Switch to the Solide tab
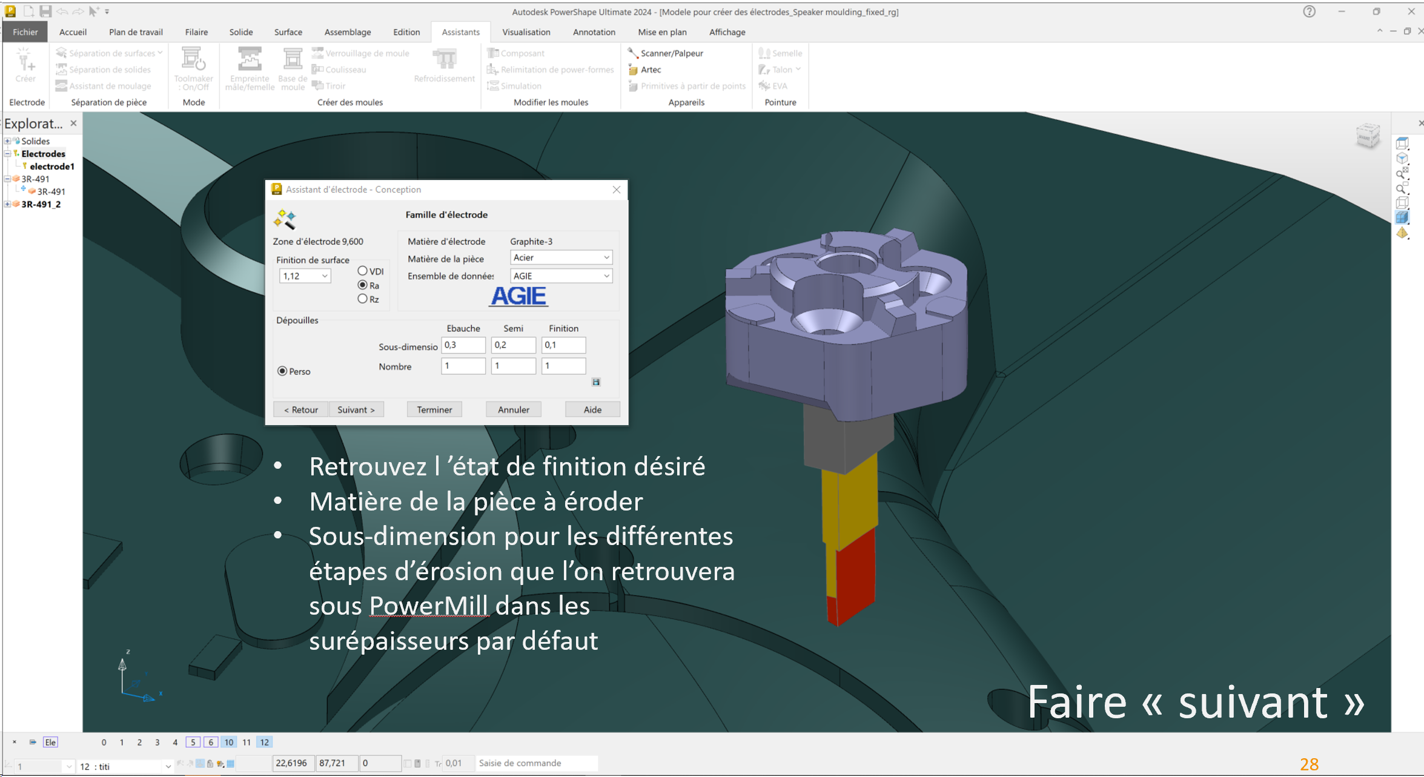Image resolution: width=1424 pixels, height=777 pixels. tap(240, 32)
